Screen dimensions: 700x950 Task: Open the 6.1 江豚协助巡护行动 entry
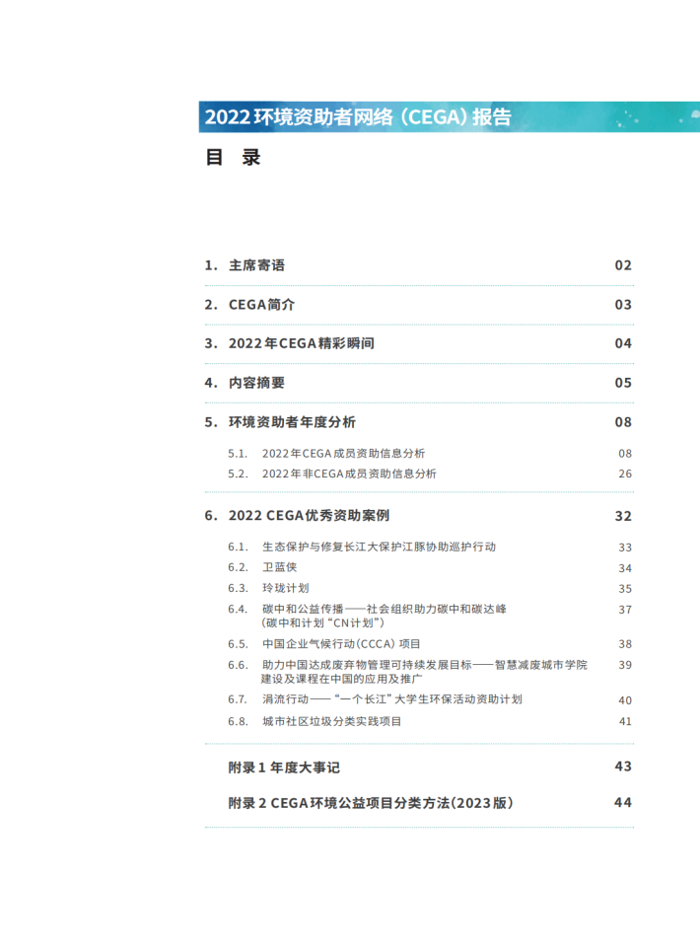(x=379, y=548)
